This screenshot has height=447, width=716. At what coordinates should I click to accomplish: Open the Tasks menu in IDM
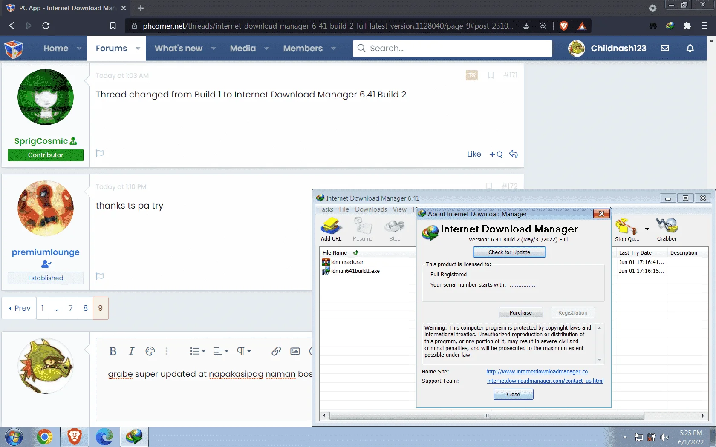click(326, 209)
